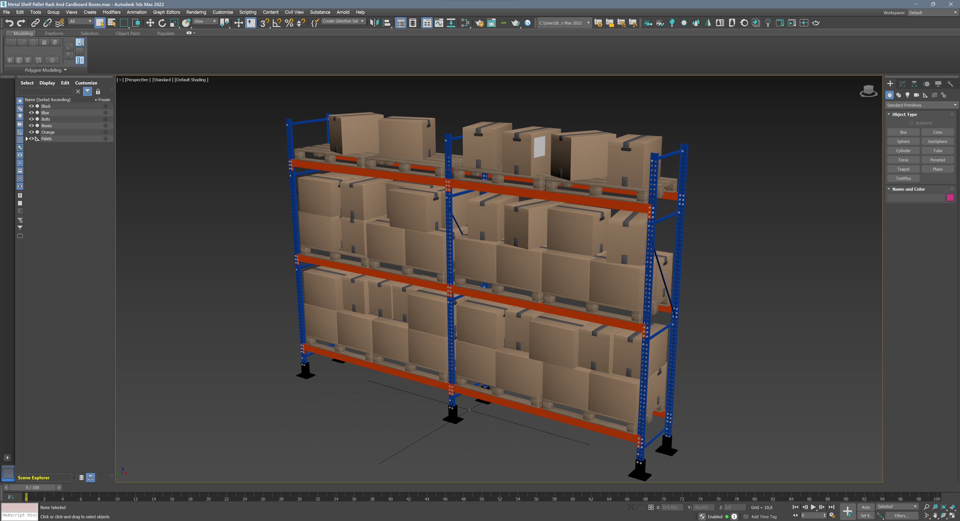Click the Set K. button
The image size is (960, 521).
866,516
